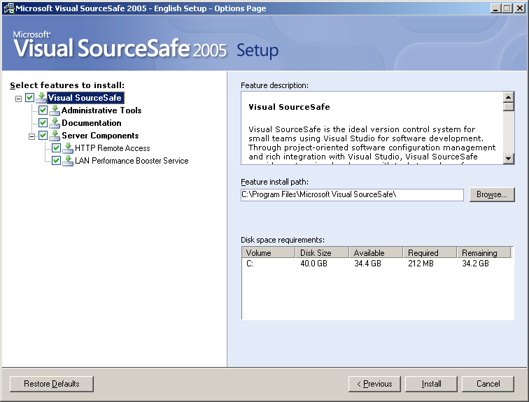Minimize the setup window
The height and width of the screenshot is (402, 529).
tap(495, 8)
